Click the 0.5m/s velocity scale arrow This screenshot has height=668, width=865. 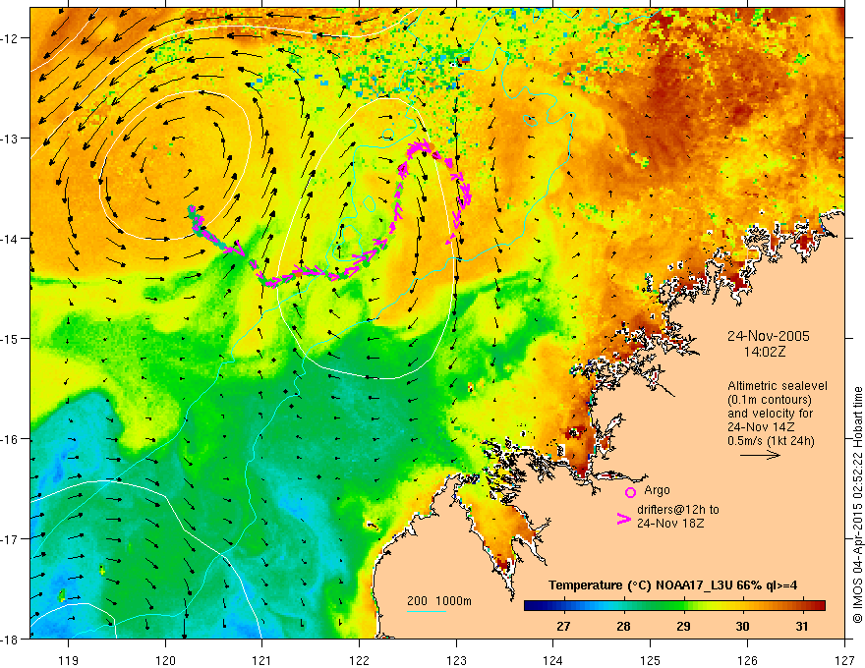pos(760,455)
